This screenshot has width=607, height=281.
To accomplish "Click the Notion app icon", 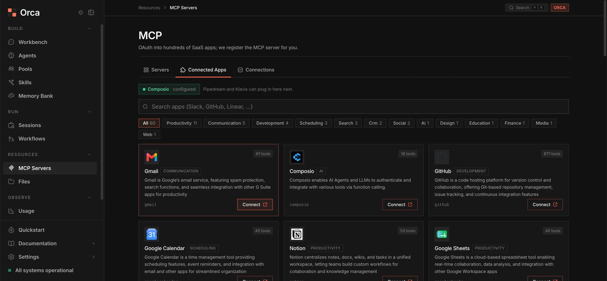I will pyautogui.click(x=297, y=234).
